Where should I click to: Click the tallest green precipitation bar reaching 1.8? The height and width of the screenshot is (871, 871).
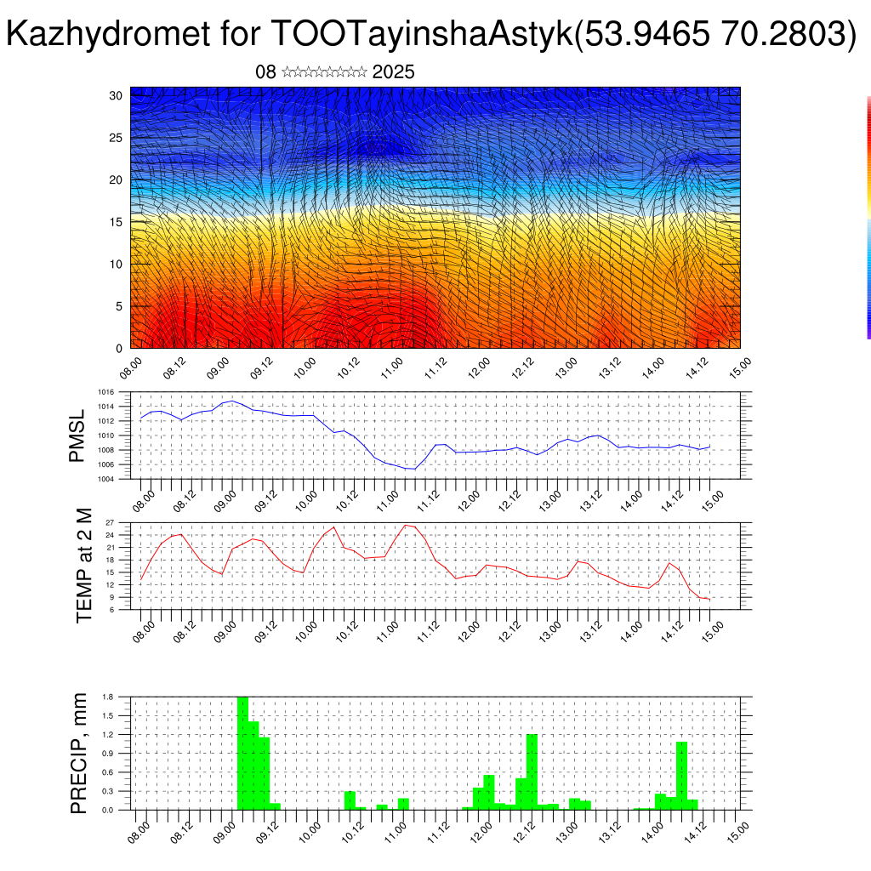click(242, 754)
